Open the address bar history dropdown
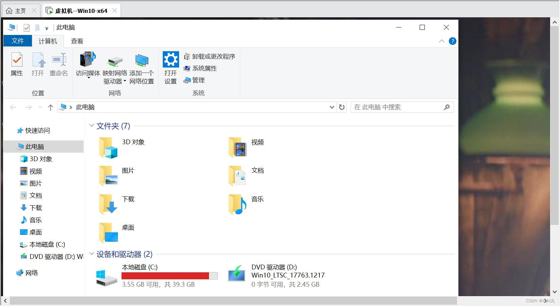 point(332,107)
